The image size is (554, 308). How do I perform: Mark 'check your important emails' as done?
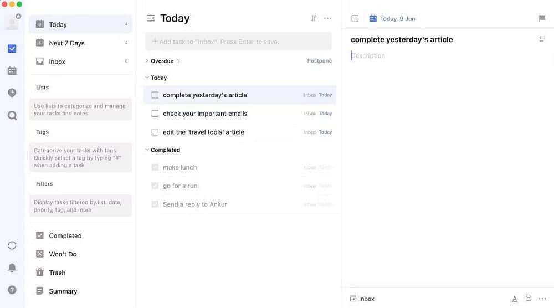pyautogui.click(x=155, y=114)
